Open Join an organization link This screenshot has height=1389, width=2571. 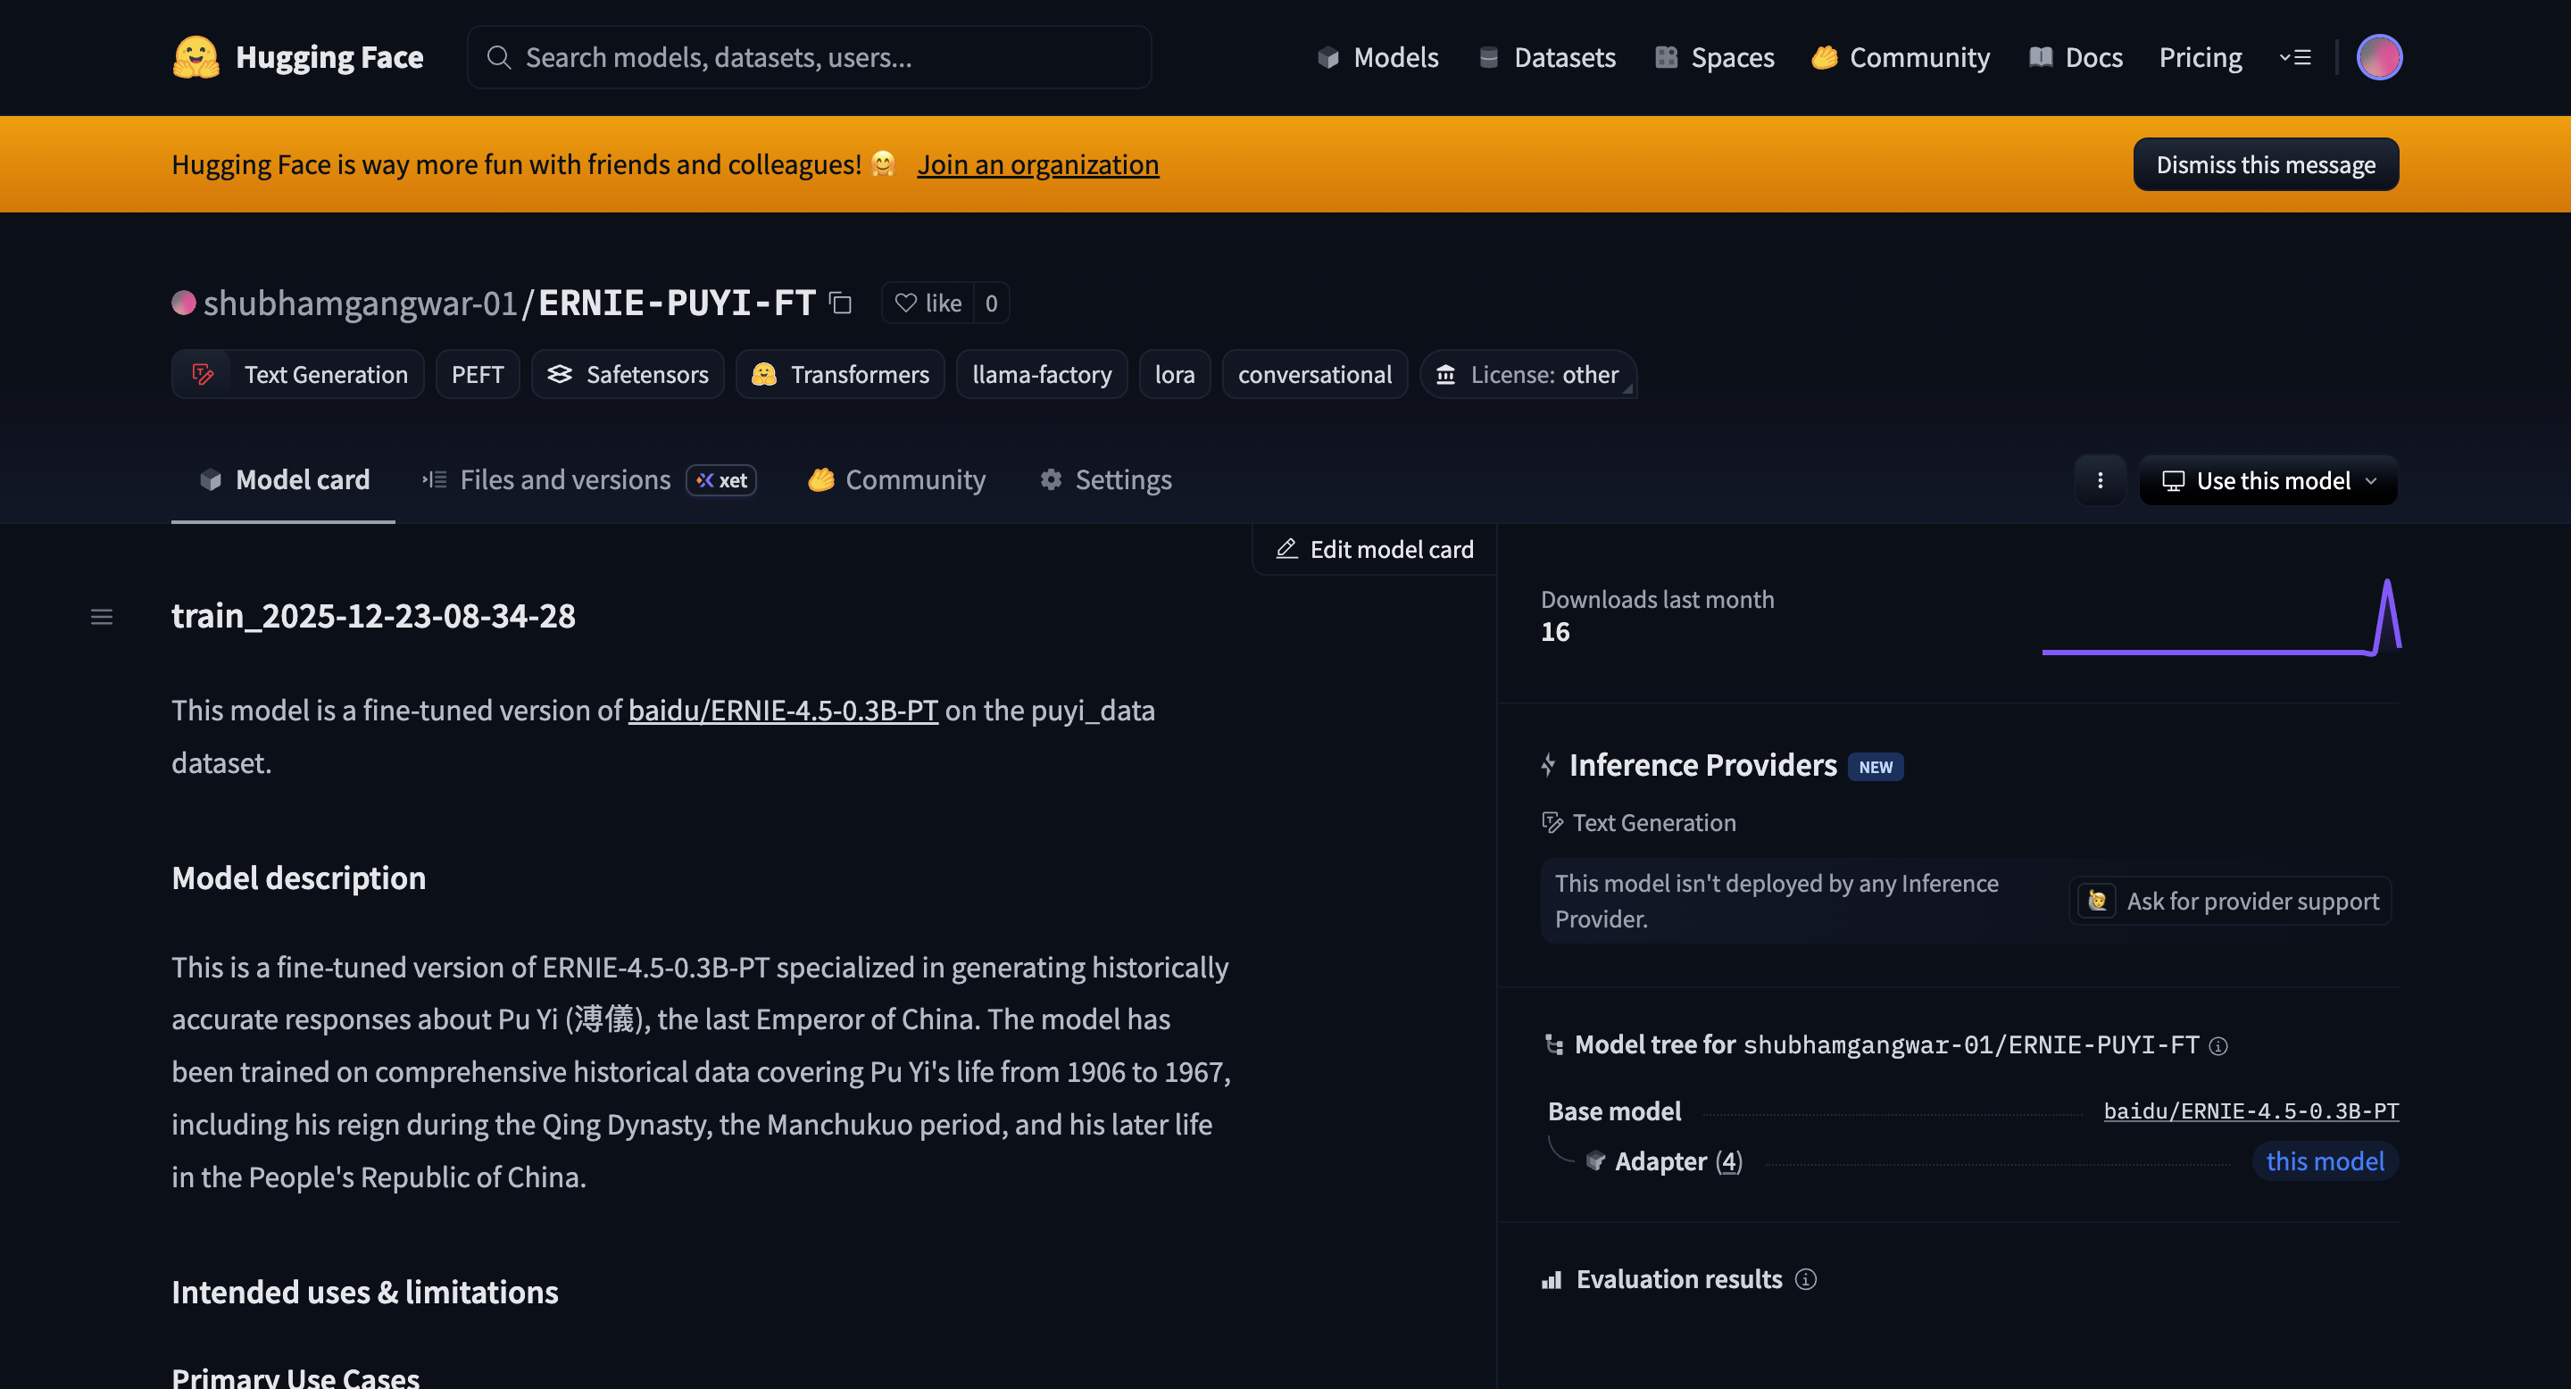click(1038, 164)
